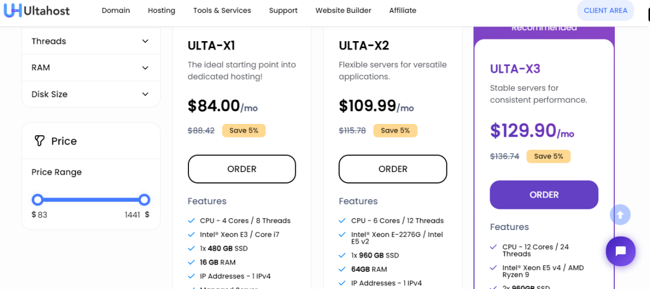Order the ULTA-X1 plan
Image resolution: width=650 pixels, height=289 pixels.
[242, 169]
